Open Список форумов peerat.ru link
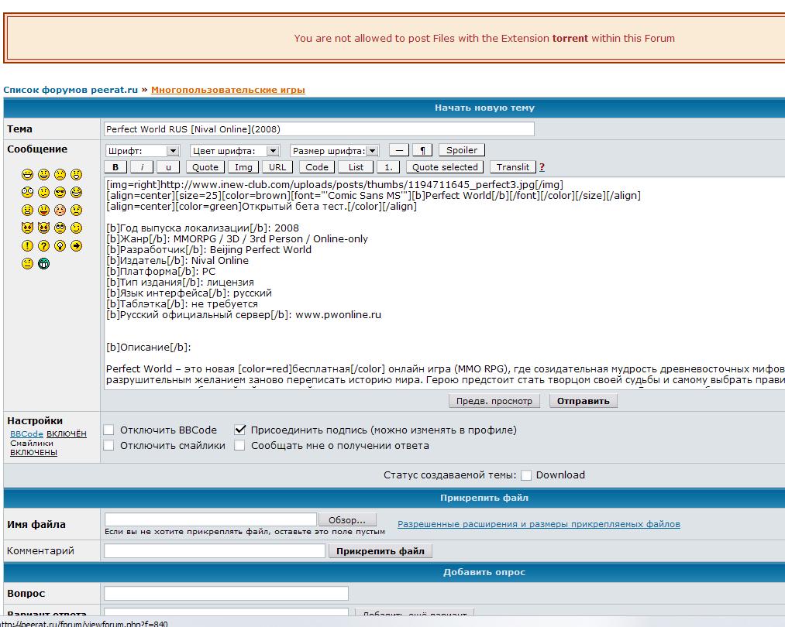 pos(70,90)
